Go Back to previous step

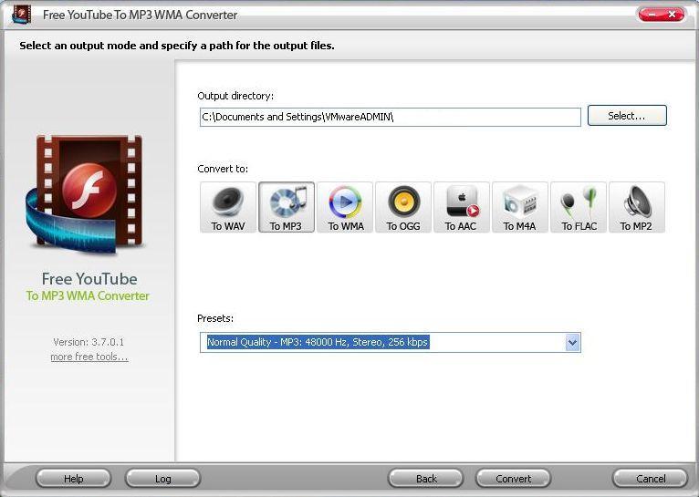point(426,479)
